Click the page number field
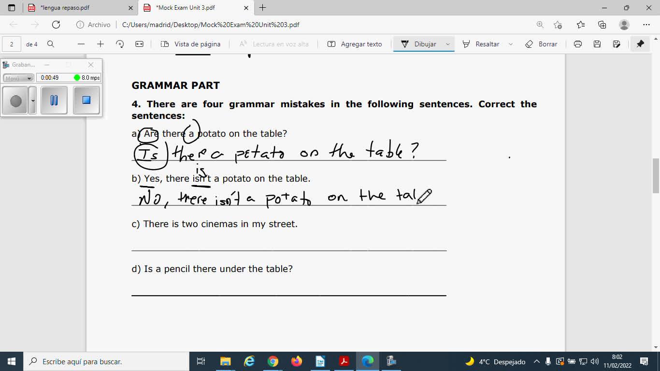This screenshot has width=660, height=371. click(x=12, y=44)
